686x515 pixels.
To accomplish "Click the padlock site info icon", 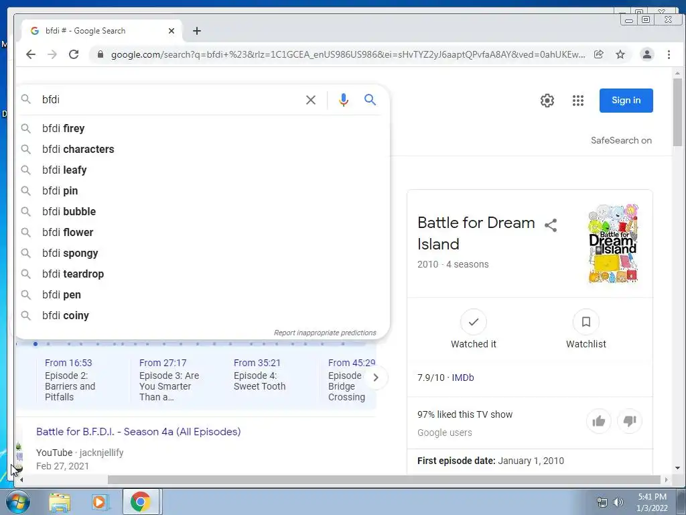I will click(100, 54).
